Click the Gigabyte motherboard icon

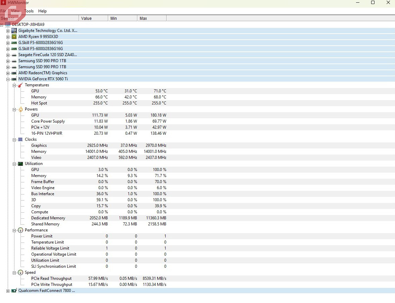[x=14, y=31]
